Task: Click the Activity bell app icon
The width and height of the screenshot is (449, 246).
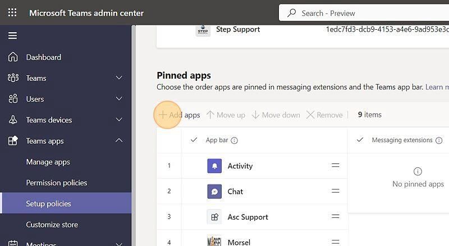Action: click(x=214, y=166)
